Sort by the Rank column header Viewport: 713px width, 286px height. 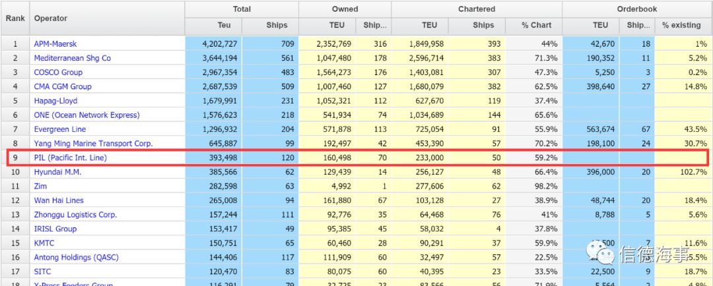click(15, 18)
